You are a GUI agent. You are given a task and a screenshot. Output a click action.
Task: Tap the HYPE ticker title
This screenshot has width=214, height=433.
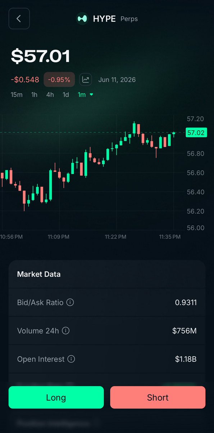tap(104, 19)
